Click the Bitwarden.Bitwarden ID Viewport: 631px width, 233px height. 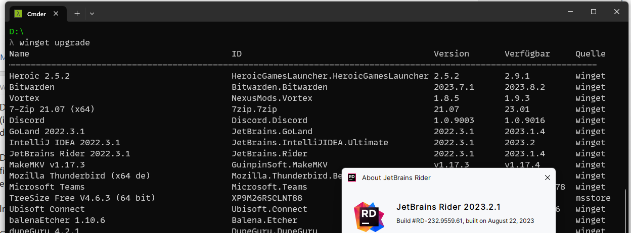pos(280,87)
